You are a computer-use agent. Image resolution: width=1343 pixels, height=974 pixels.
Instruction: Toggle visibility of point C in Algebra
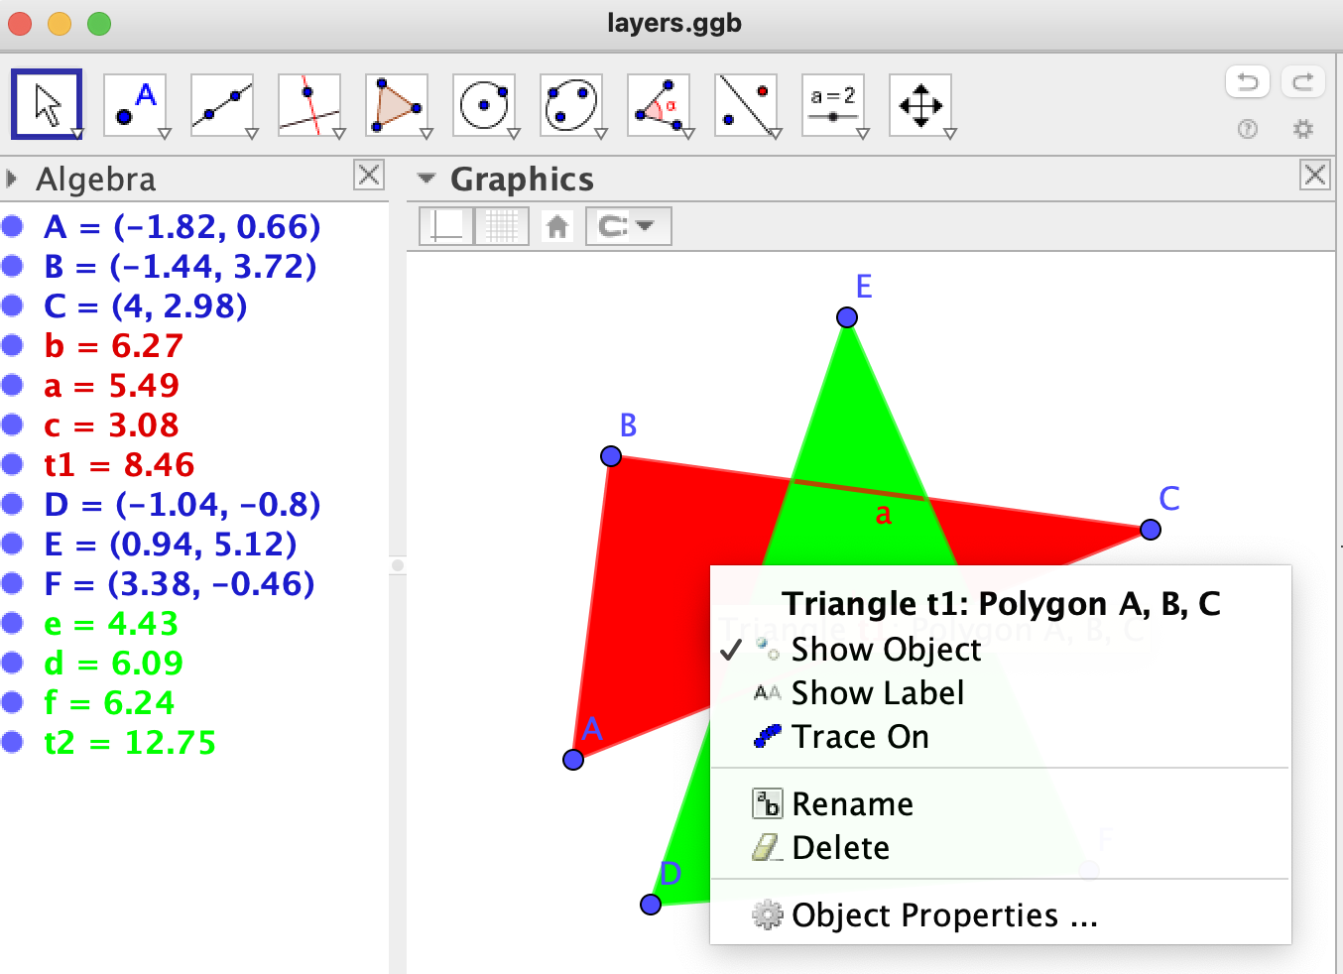(12, 305)
